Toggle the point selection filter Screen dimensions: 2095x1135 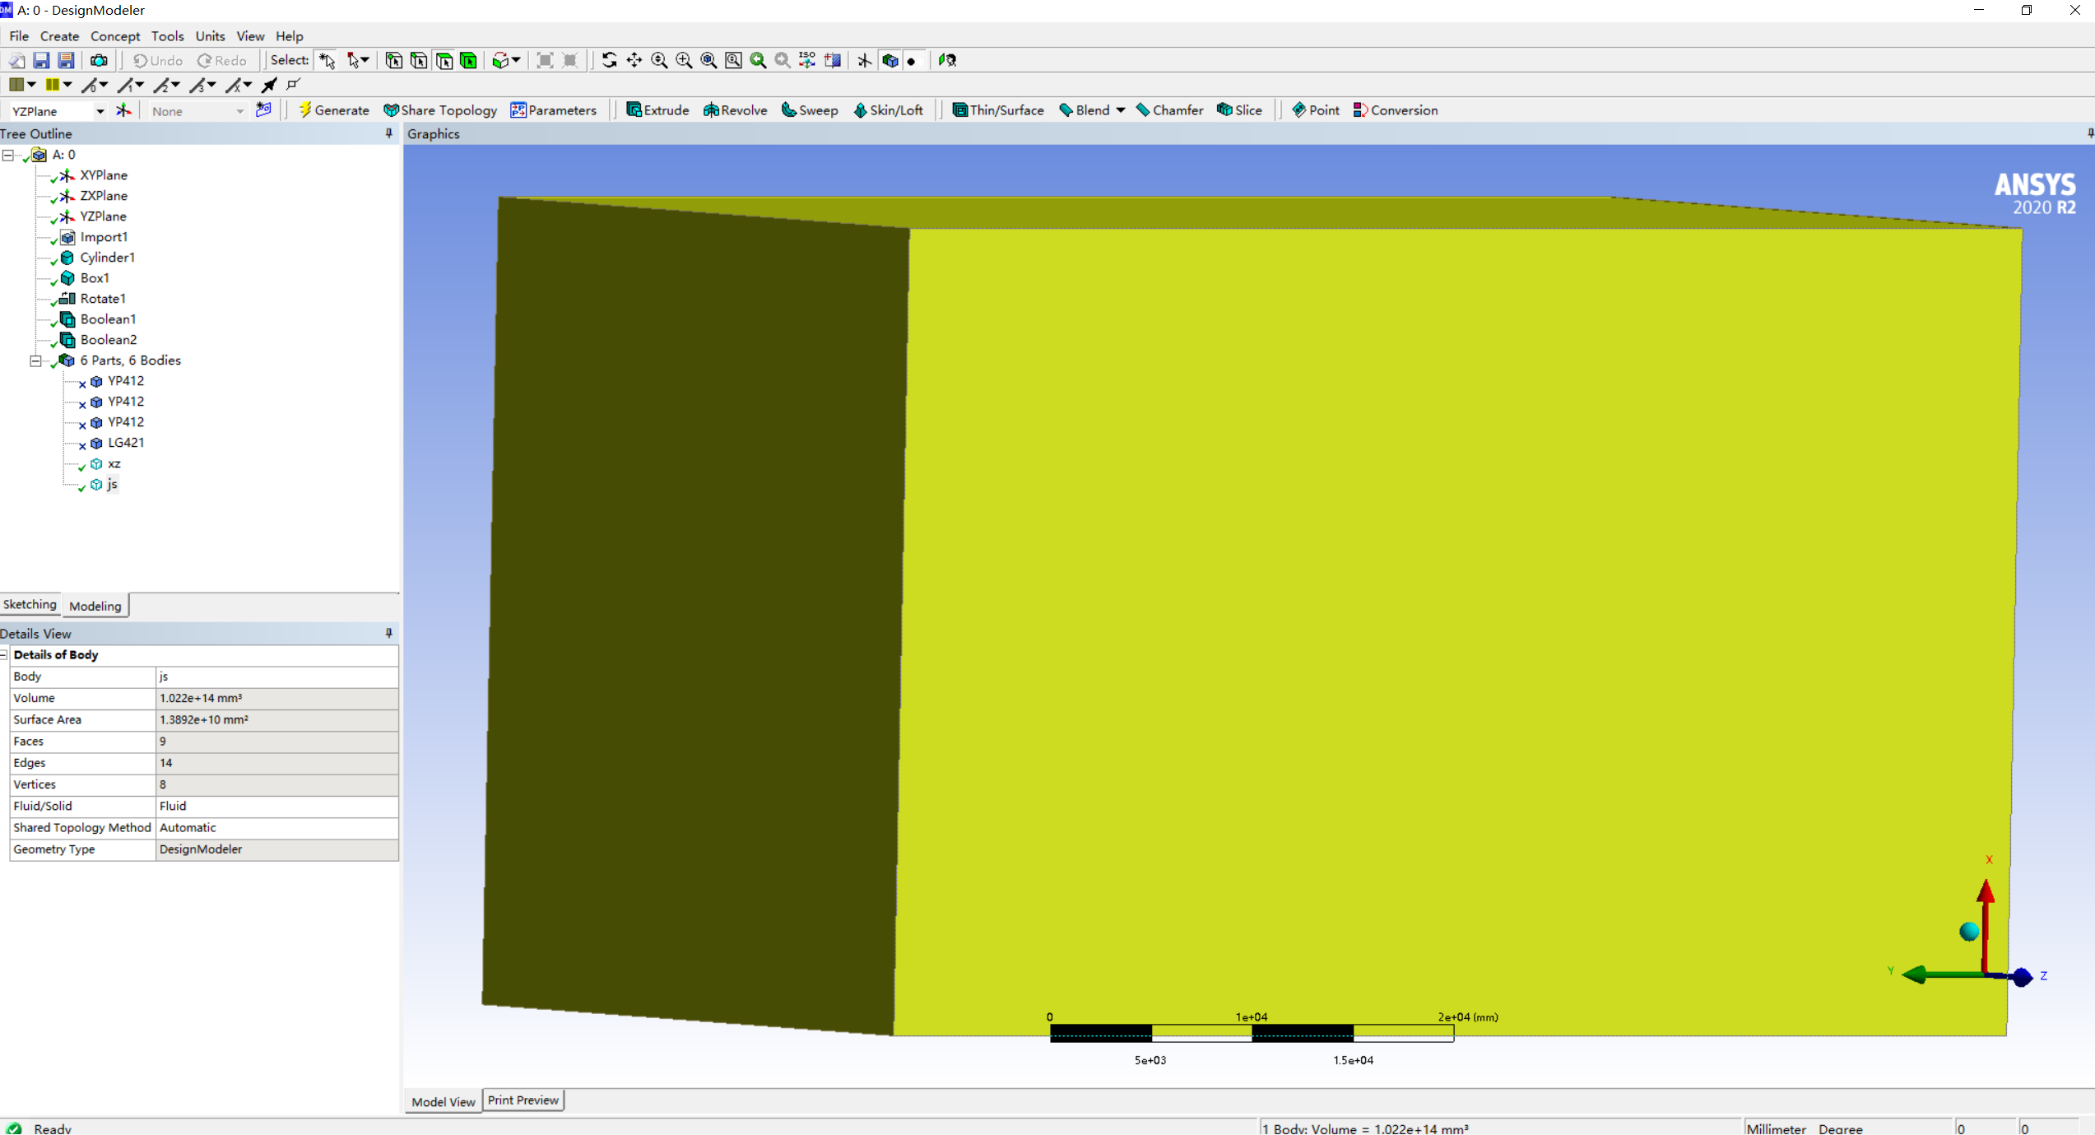[x=394, y=60]
